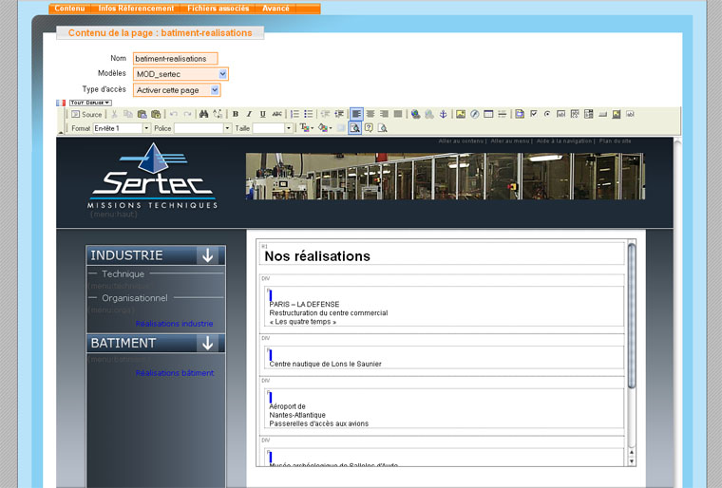
Task: Insert a table with the table icon
Action: (488, 114)
